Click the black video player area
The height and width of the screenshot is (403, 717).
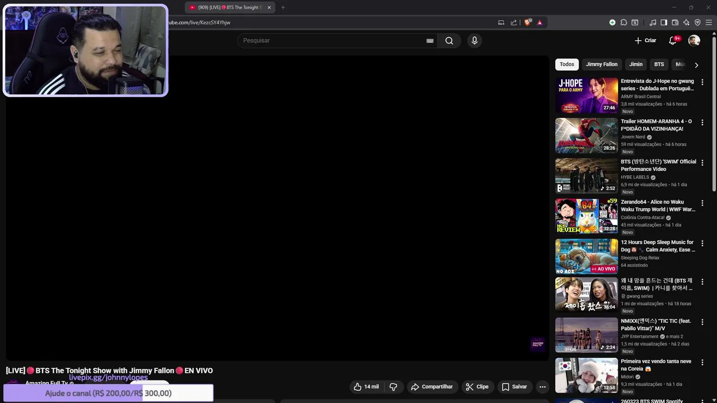[x=277, y=208]
